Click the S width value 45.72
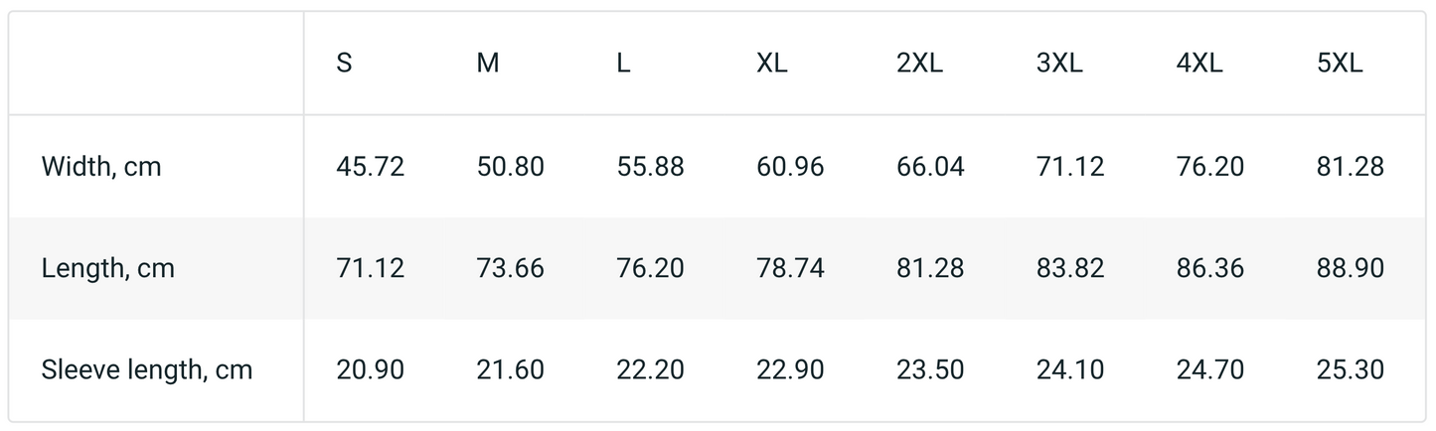 [x=371, y=167]
